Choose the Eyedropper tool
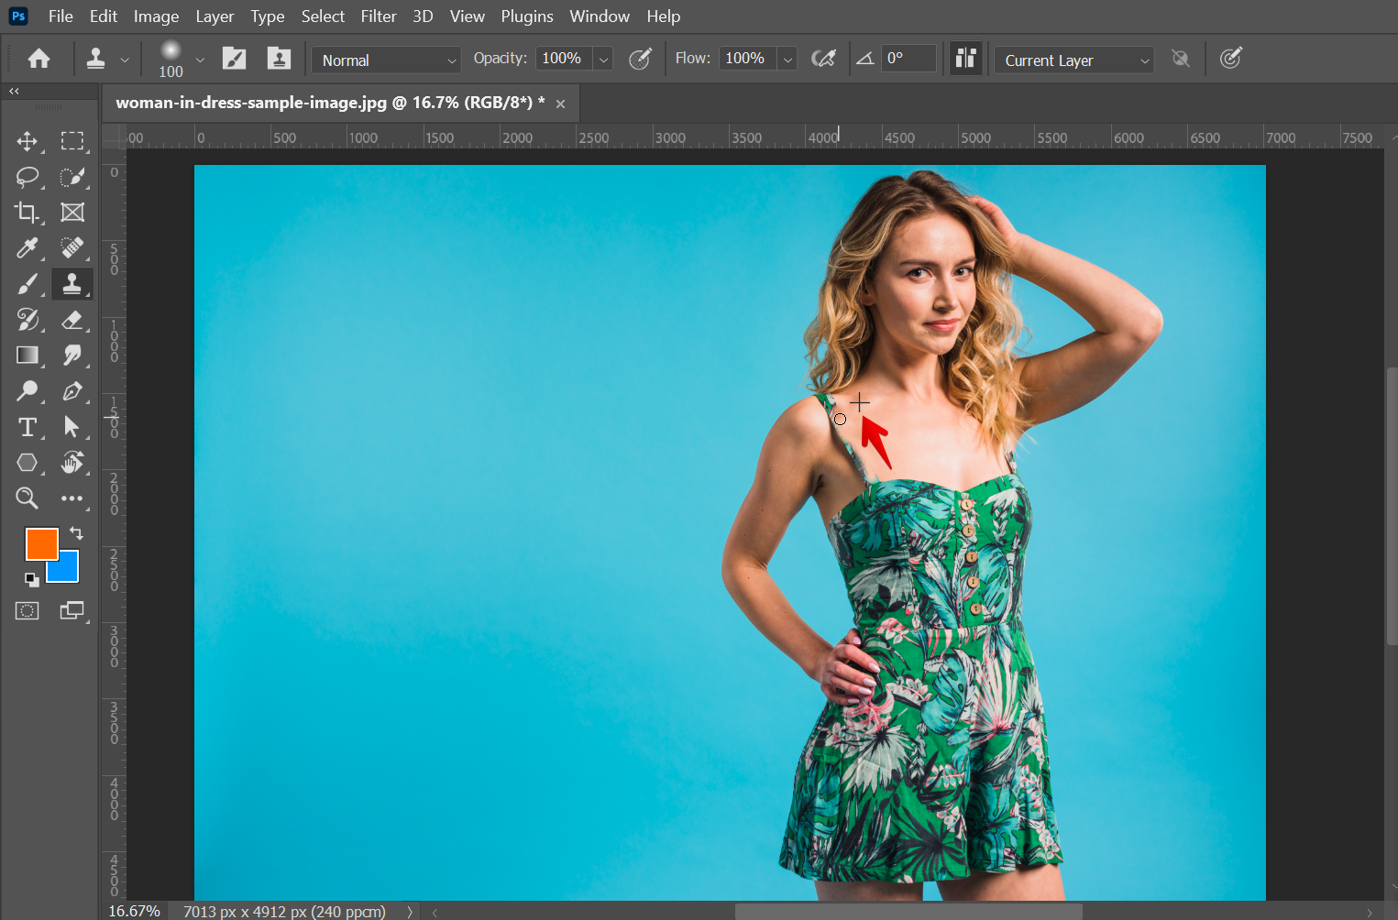This screenshot has height=920, width=1398. tap(27, 248)
